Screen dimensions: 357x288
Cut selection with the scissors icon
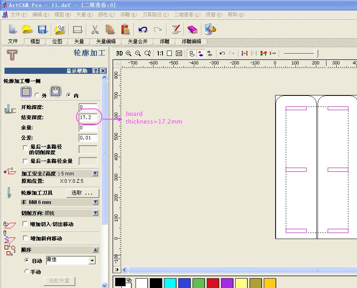pyautogui.click(x=95, y=29)
